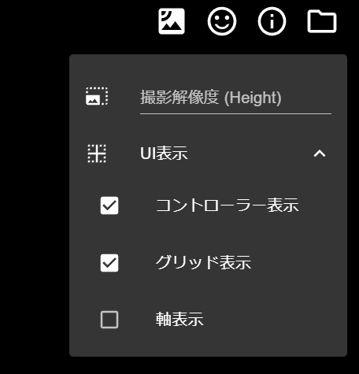Open the background image icon in top toolbar

(172, 21)
